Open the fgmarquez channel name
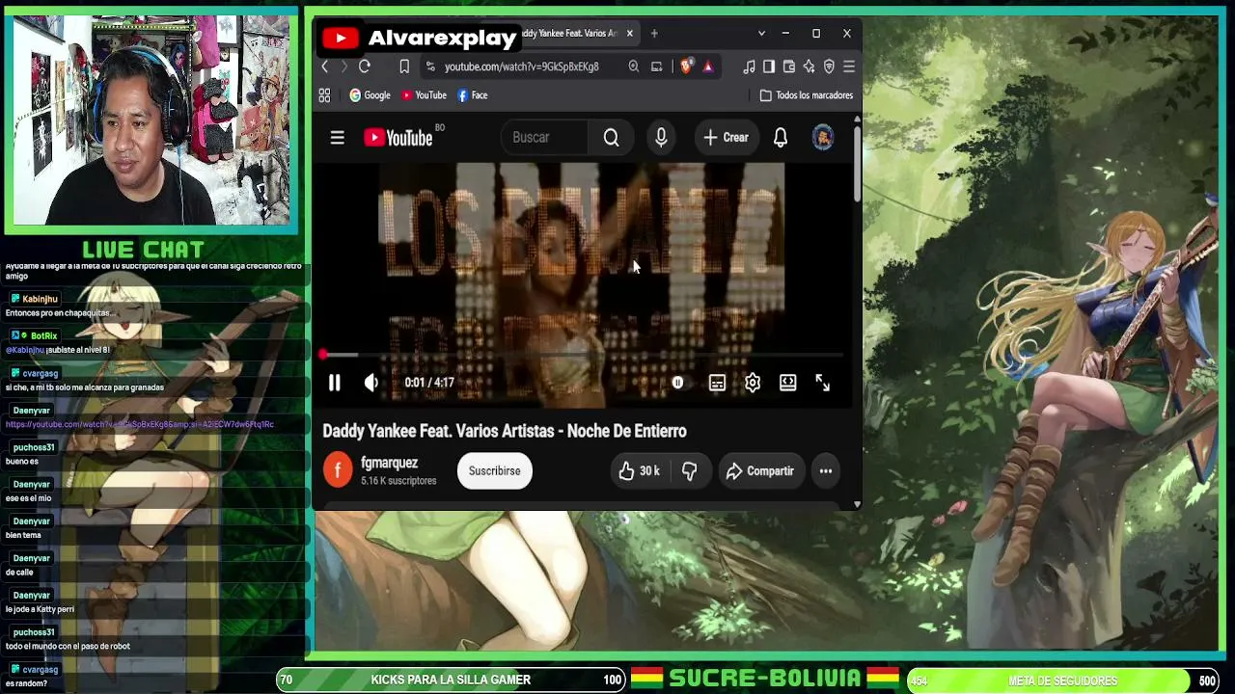Screen dimensions: 1235x694 [389, 463]
